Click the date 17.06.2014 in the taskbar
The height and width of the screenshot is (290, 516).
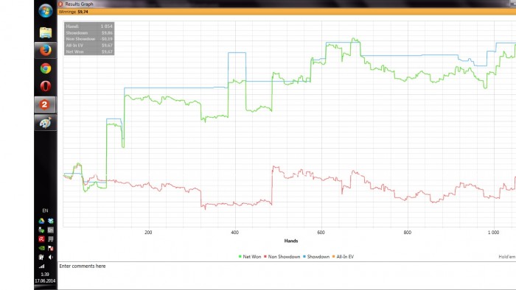tap(45, 281)
